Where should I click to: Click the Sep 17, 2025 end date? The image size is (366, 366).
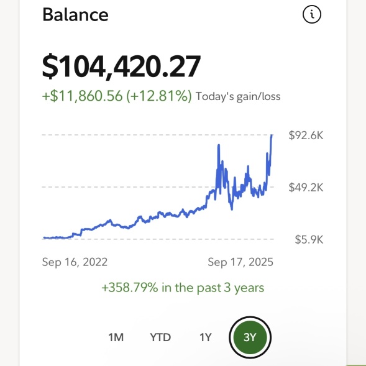(240, 262)
